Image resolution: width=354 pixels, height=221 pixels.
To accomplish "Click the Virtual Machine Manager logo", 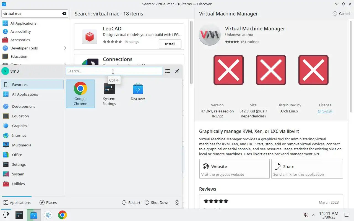I will [210, 35].
